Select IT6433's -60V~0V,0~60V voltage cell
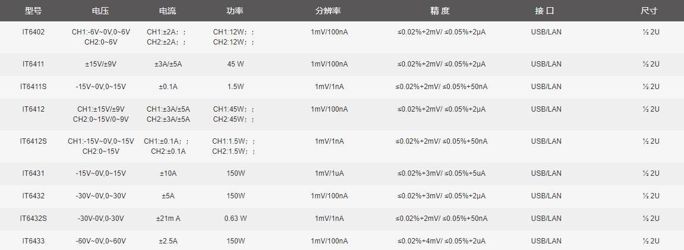The image size is (684, 250). click(101, 241)
